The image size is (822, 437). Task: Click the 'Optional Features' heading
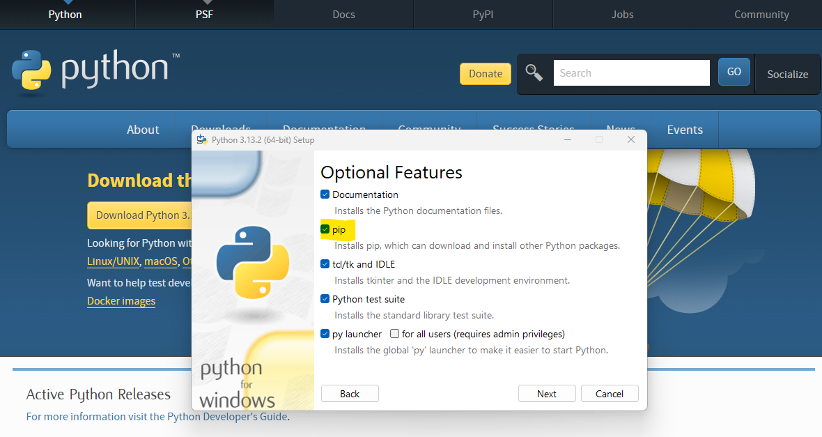pos(391,172)
